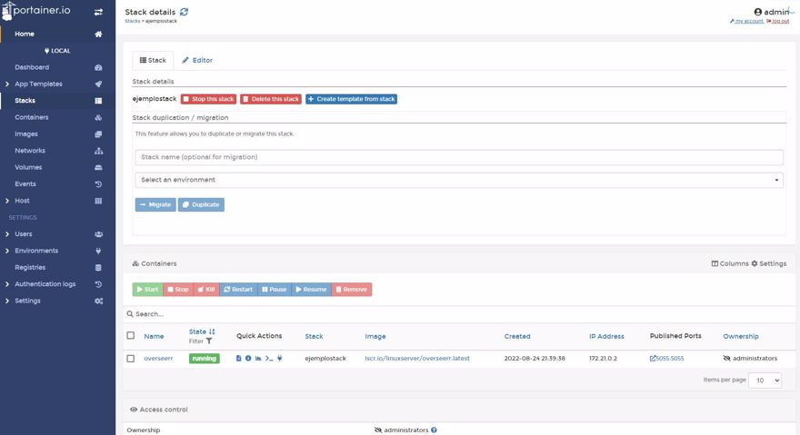Click the Registries database icon
This screenshot has height=435, width=800.
coord(98,268)
